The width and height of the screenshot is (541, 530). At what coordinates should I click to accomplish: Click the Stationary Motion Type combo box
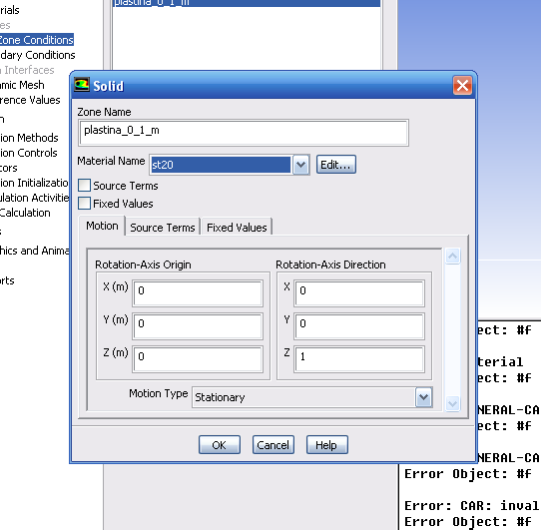point(311,397)
